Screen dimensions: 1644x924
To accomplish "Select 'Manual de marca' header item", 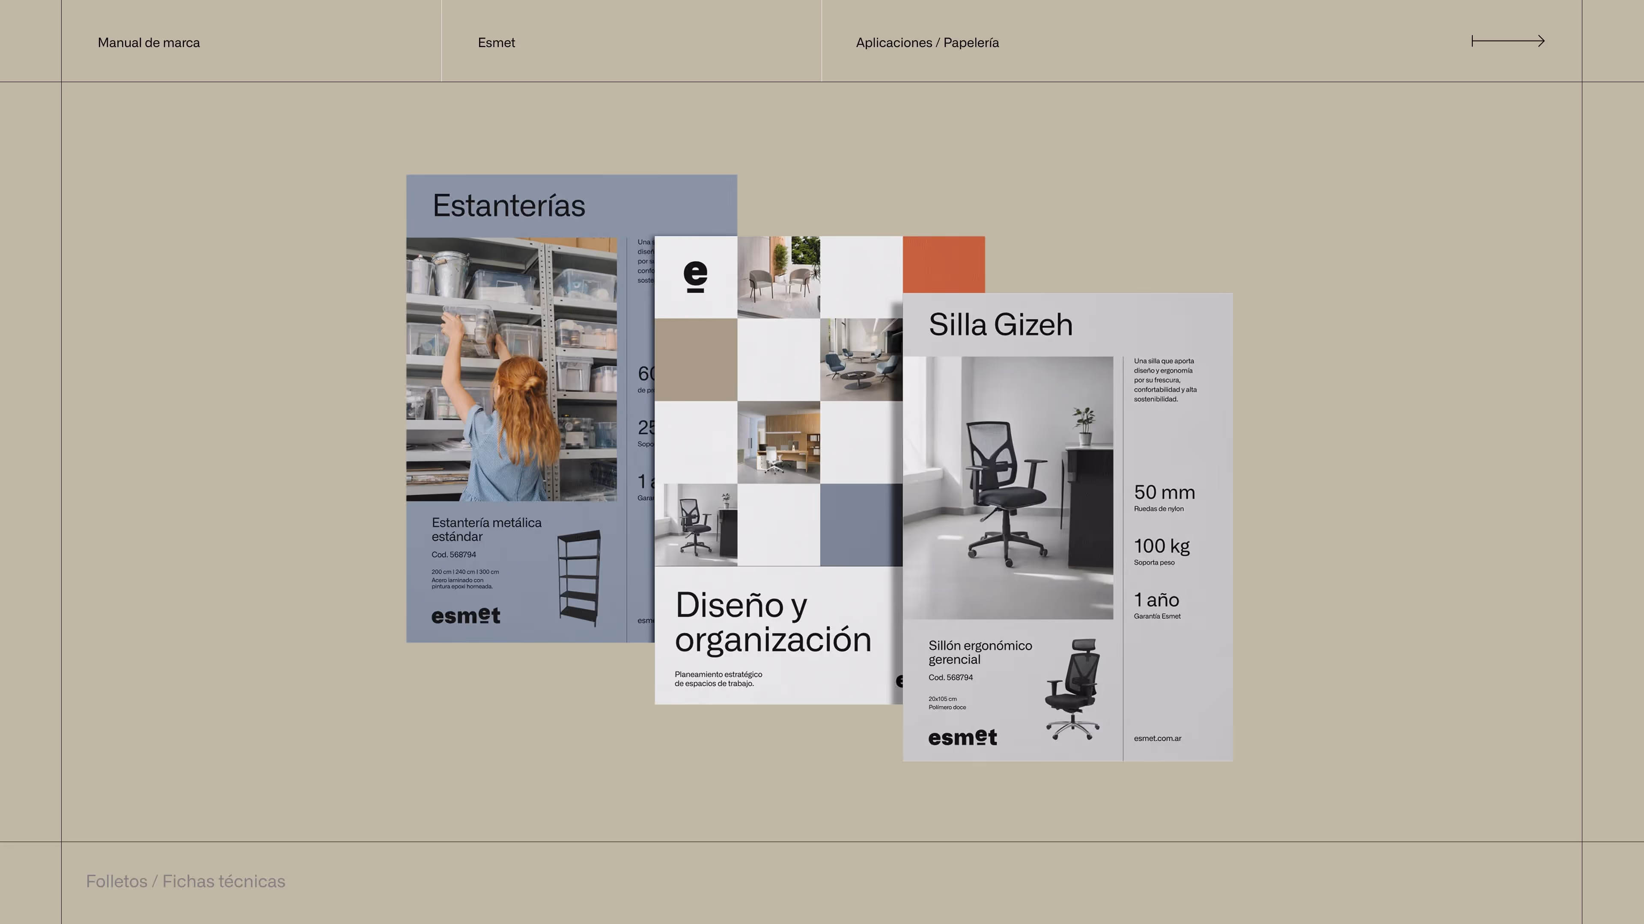I will click(149, 43).
